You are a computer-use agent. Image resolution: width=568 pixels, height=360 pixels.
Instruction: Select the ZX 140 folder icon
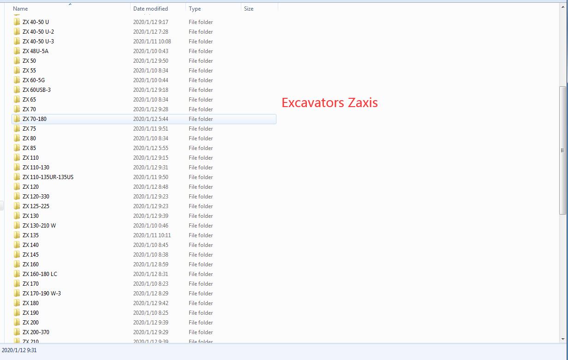pyautogui.click(x=17, y=245)
